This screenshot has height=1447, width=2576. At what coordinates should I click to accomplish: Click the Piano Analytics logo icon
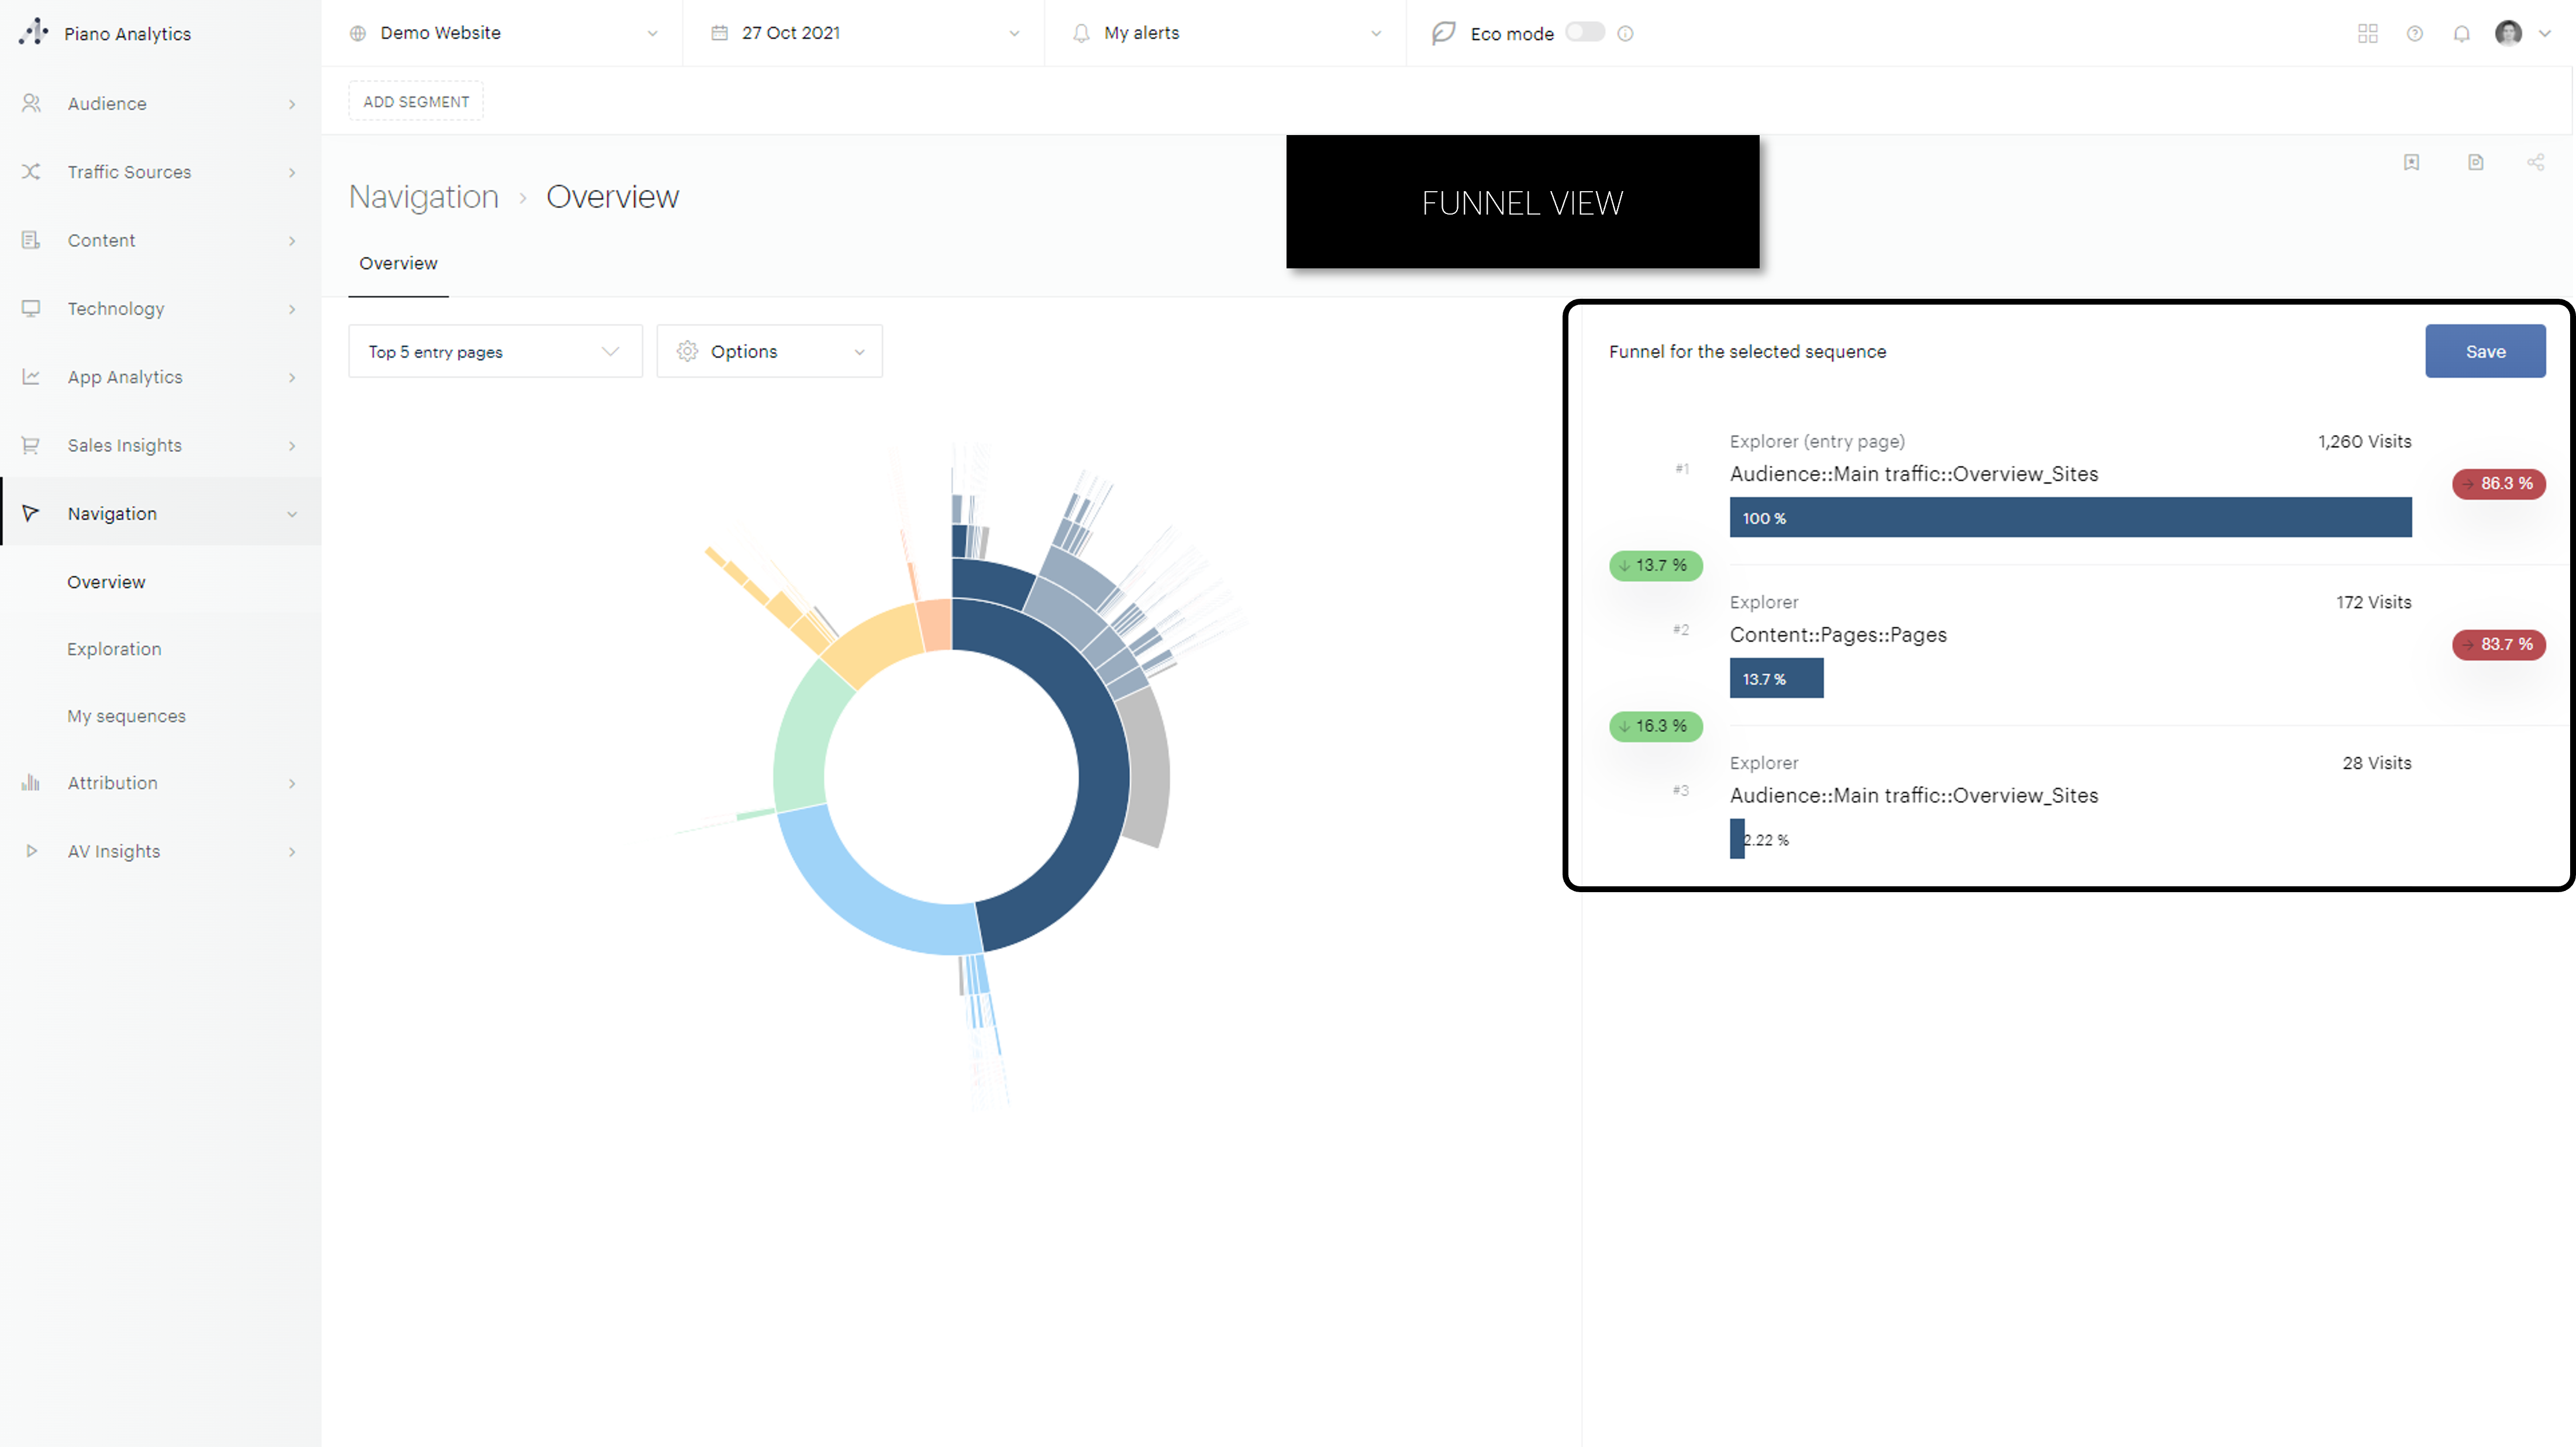pos(33,32)
